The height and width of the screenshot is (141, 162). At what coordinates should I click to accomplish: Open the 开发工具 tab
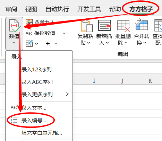89,9
